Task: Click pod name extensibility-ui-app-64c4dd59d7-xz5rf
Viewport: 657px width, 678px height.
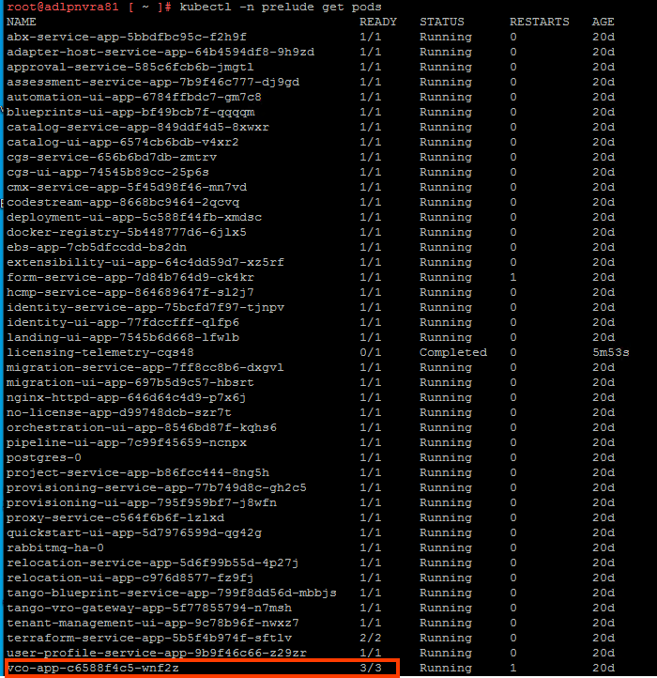Action: pyautogui.click(x=145, y=262)
